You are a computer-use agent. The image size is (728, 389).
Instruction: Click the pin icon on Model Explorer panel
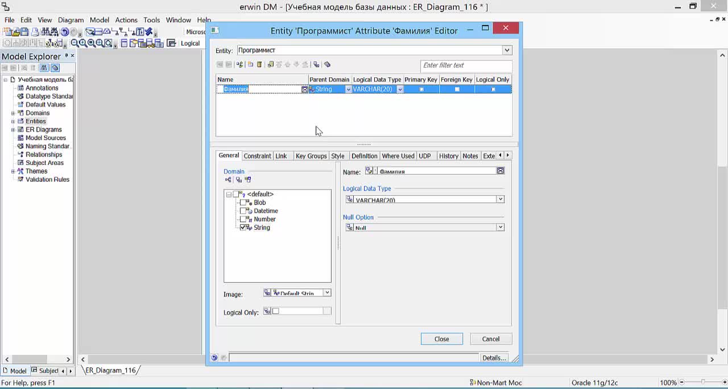click(x=67, y=56)
